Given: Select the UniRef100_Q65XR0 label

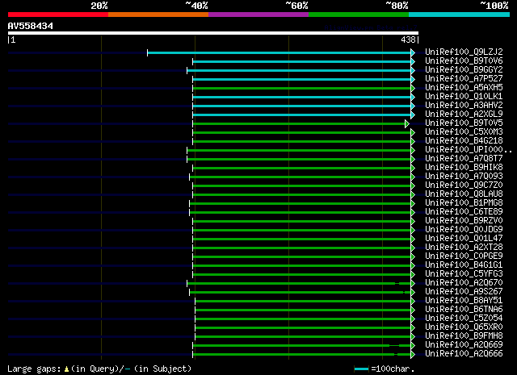Looking at the screenshot, I should (x=464, y=327).
